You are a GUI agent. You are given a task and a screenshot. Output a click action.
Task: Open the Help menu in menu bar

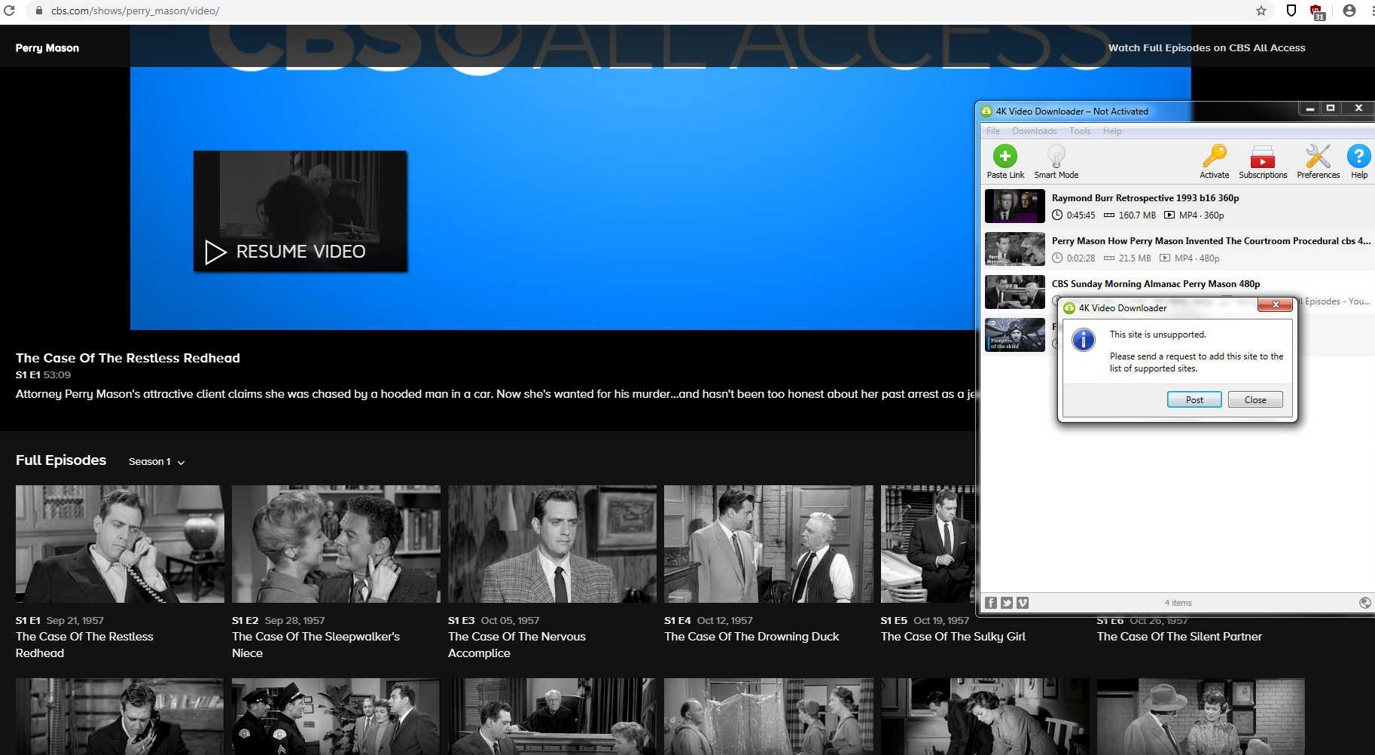pos(1112,131)
